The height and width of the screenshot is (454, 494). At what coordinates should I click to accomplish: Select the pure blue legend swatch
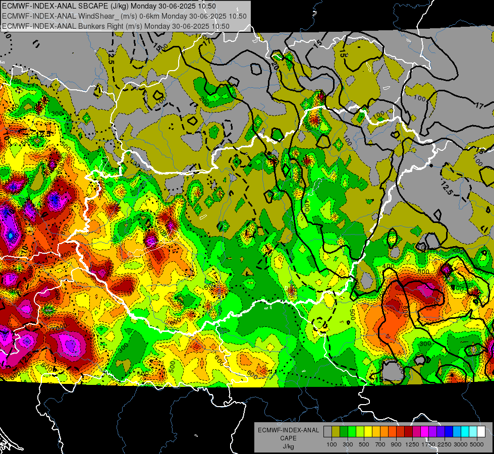449,432
